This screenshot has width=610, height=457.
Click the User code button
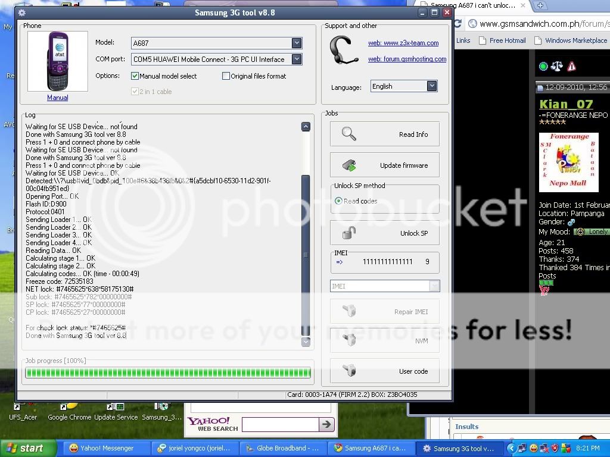[385, 371]
